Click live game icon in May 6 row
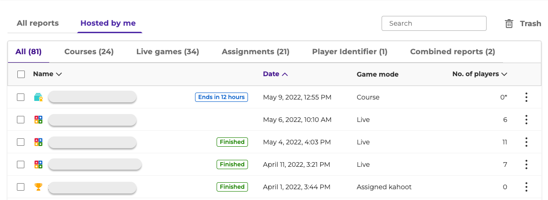The image size is (548, 200). (x=38, y=120)
